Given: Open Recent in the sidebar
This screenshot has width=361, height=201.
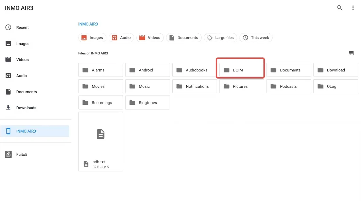Looking at the screenshot, I should point(22,28).
